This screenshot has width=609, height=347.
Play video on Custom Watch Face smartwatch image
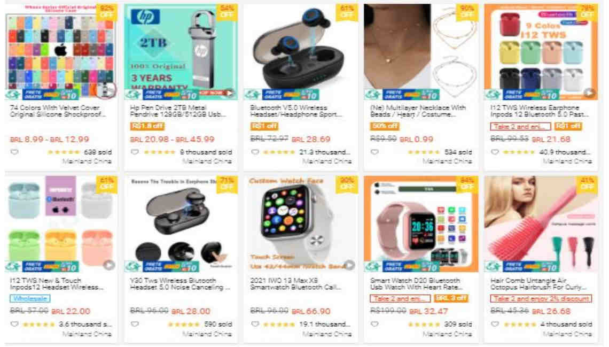tap(349, 265)
